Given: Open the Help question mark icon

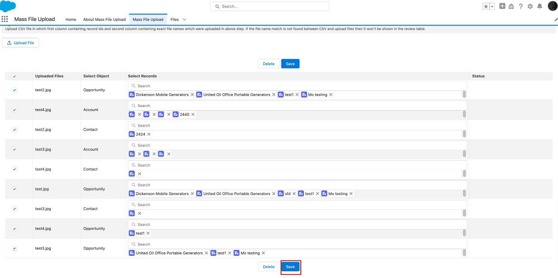Looking at the screenshot, I should coord(521,6).
